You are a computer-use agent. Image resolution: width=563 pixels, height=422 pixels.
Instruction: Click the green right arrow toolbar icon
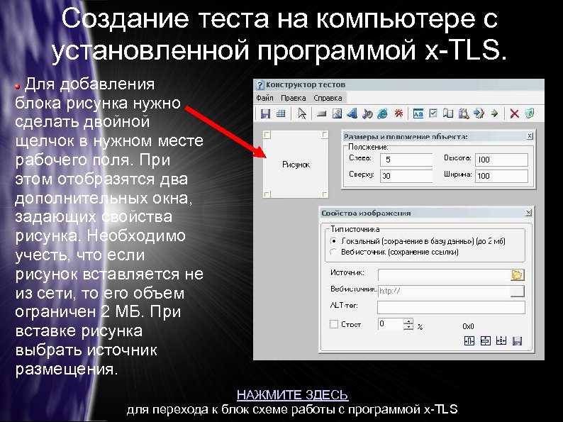click(494, 114)
